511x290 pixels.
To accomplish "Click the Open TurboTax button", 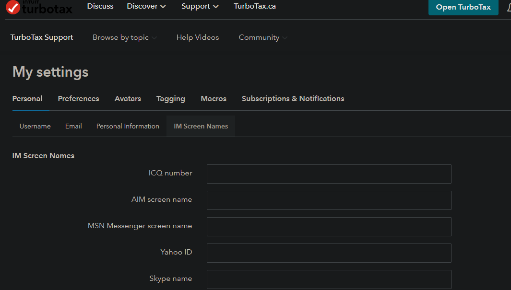I will click(463, 7).
